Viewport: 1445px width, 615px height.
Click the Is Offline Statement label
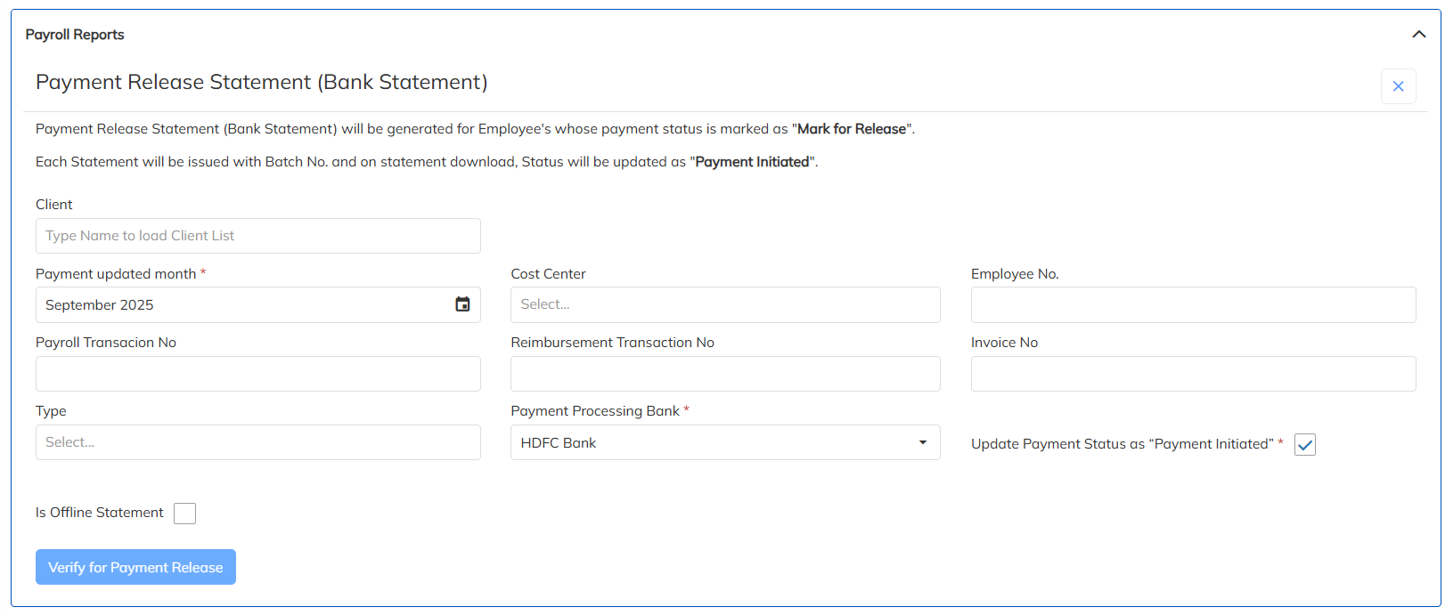click(x=100, y=513)
